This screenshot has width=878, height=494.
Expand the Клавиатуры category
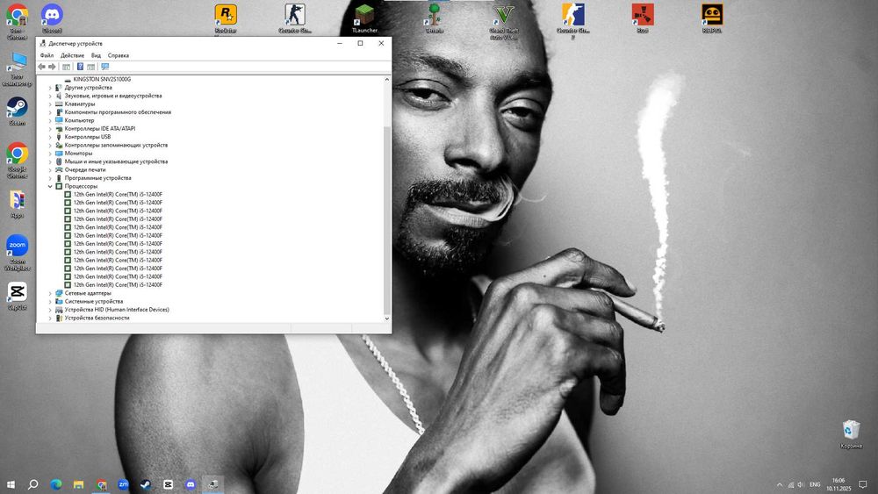[50, 104]
